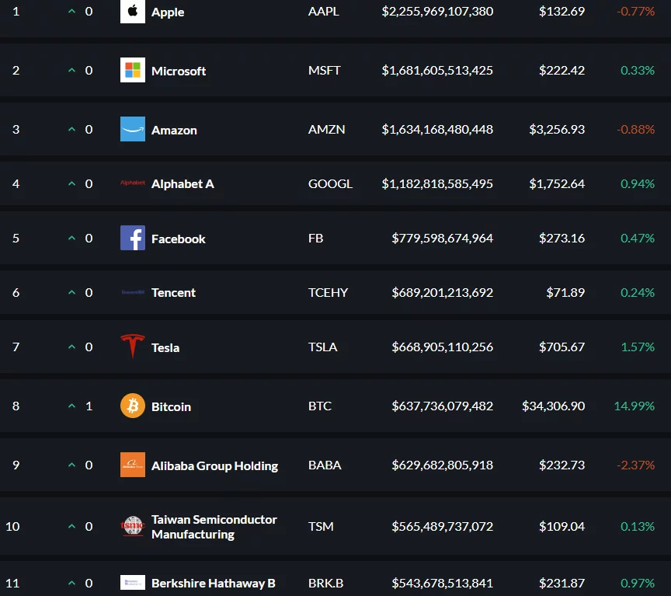The height and width of the screenshot is (596, 671).
Task: Click the Taiwan Semiconductor logo icon
Action: [132, 526]
